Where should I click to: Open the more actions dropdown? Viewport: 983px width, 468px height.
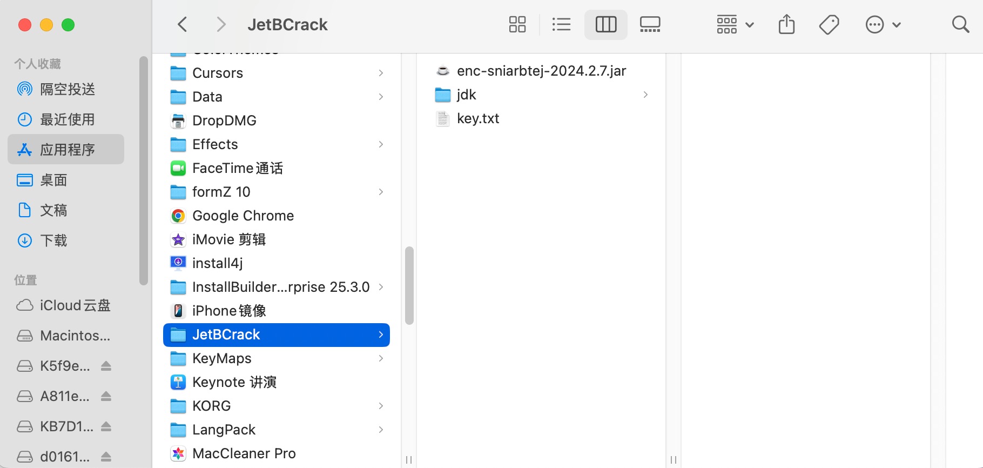[x=883, y=24]
